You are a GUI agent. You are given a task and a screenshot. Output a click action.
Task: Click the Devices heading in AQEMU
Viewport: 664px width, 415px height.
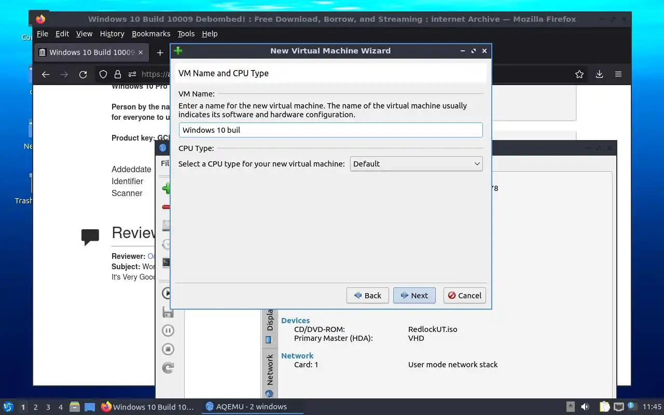click(295, 321)
